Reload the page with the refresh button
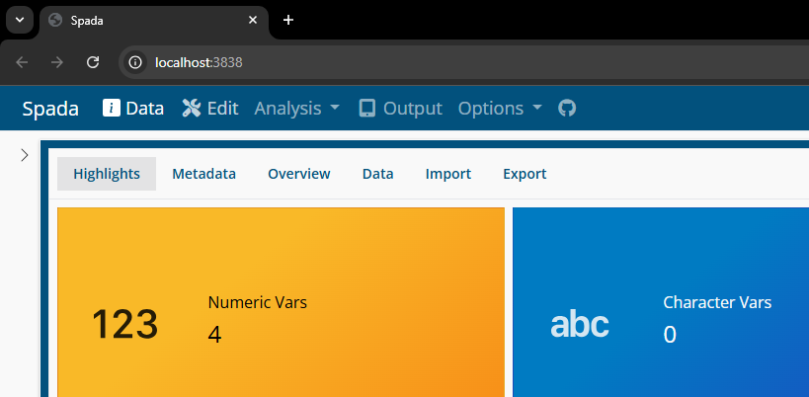 tap(93, 62)
